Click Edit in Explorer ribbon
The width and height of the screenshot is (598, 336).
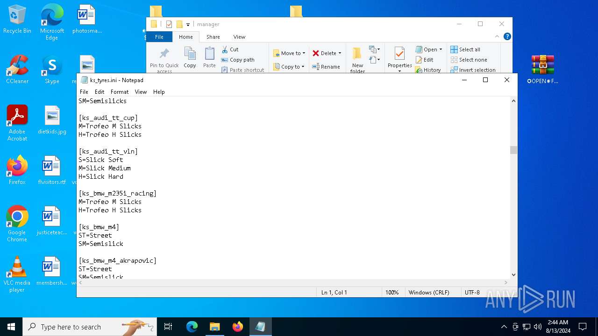[x=424, y=60]
